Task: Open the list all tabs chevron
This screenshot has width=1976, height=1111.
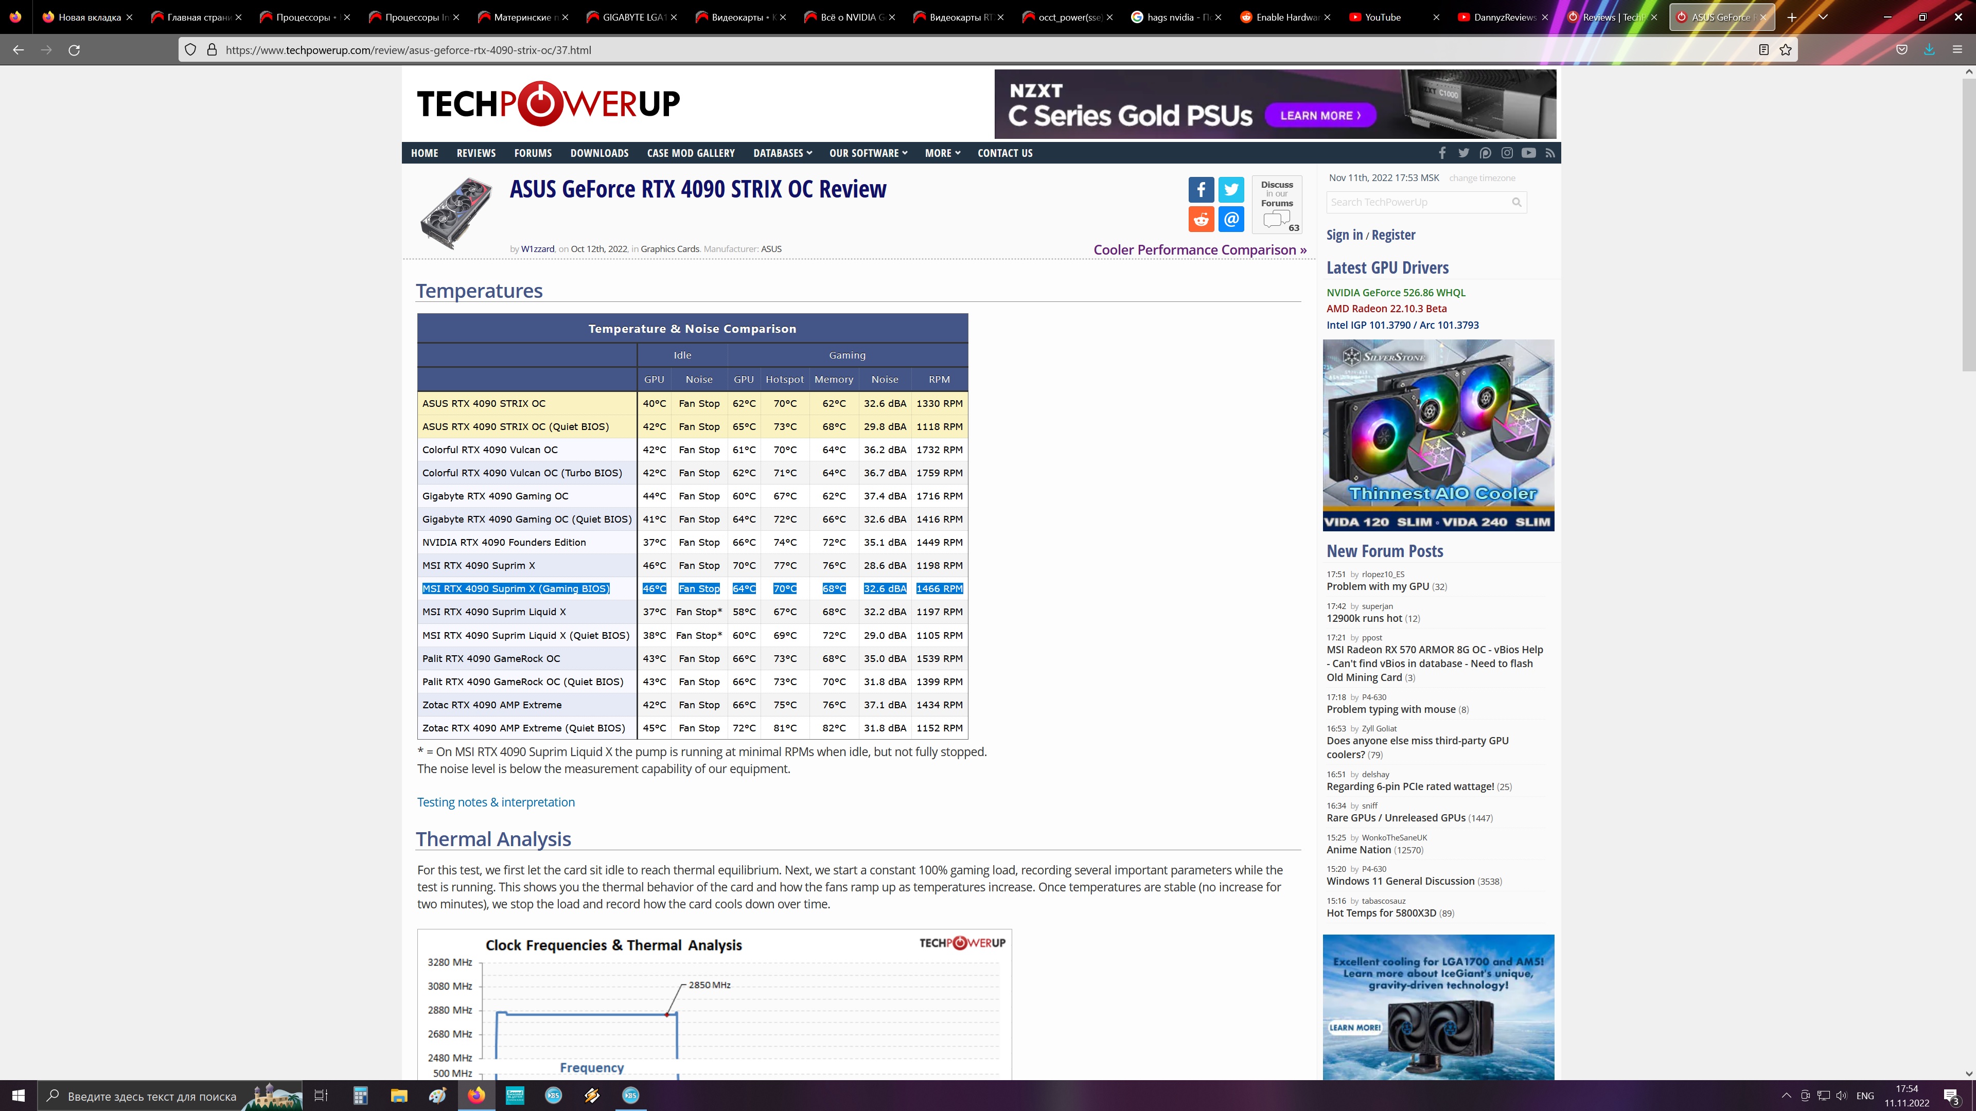Action: 1823,17
